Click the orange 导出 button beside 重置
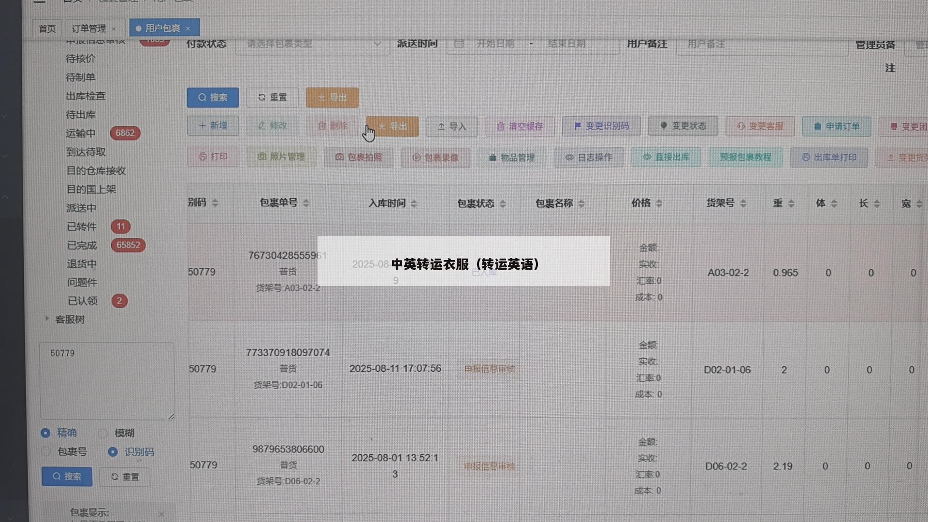 click(332, 97)
